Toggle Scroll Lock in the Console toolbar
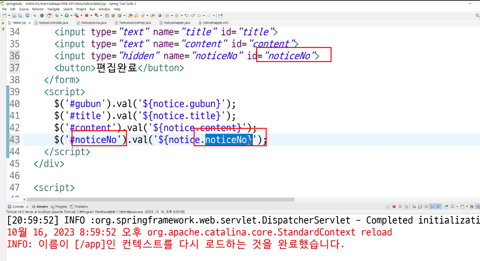 pyautogui.click(x=420, y=207)
